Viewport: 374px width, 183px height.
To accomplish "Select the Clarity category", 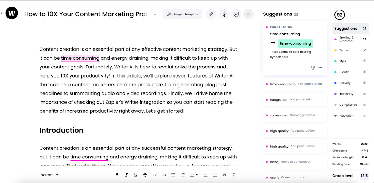I will coord(350,72).
